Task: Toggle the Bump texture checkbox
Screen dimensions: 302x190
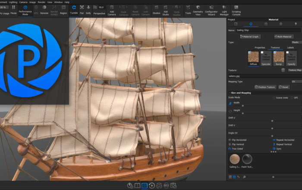Action: pyautogui.click(x=275, y=52)
